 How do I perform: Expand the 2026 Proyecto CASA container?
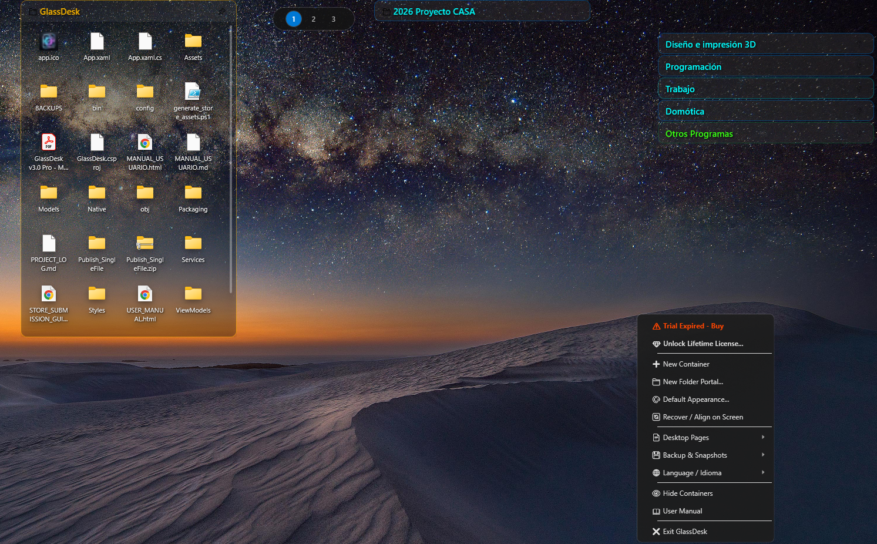[x=482, y=11]
